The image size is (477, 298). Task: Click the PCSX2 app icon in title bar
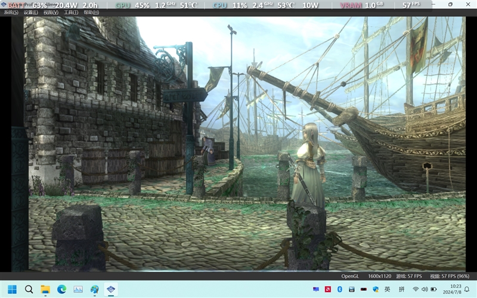coord(4,4)
